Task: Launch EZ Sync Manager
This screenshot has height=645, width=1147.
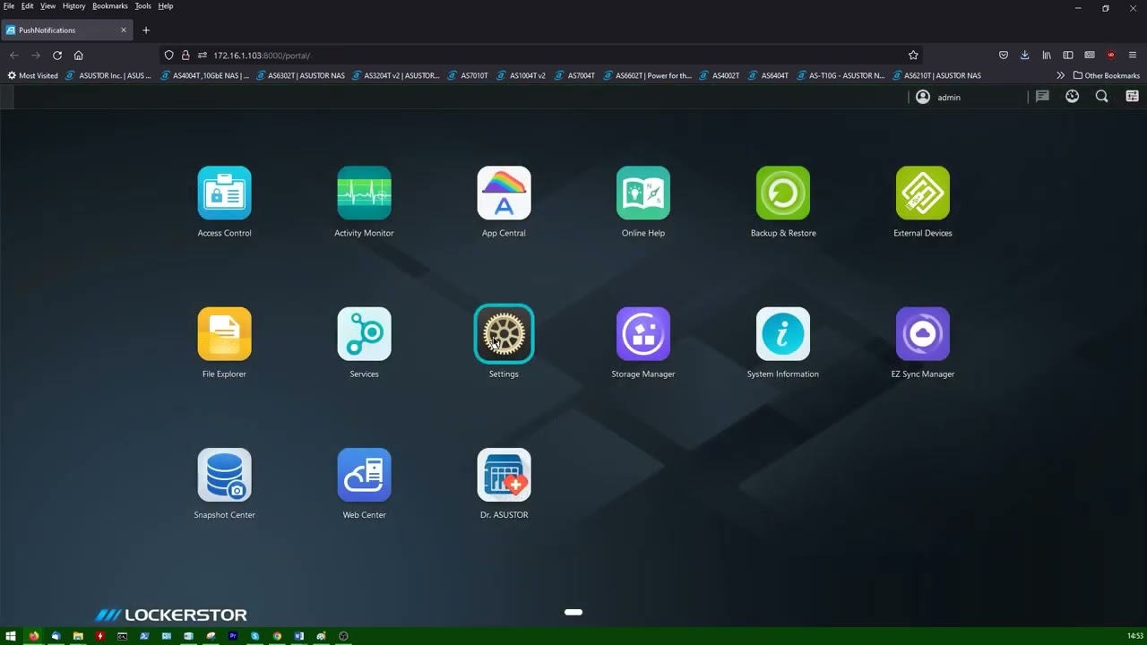Action: coord(923,334)
